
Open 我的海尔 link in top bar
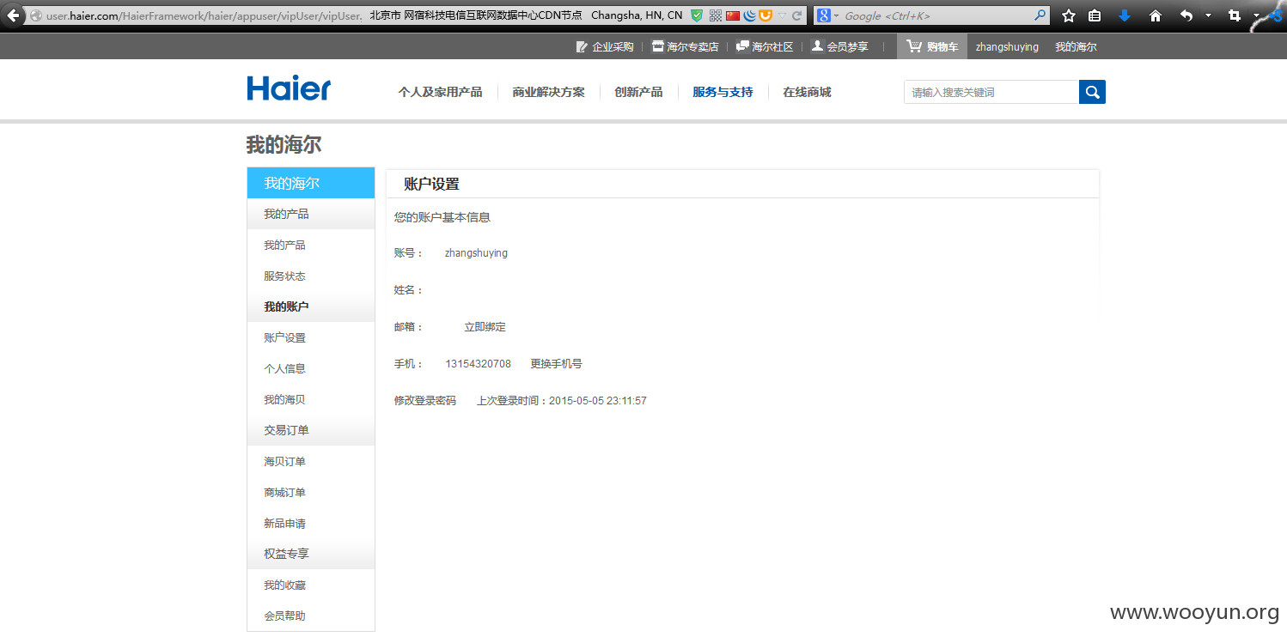click(x=1076, y=47)
